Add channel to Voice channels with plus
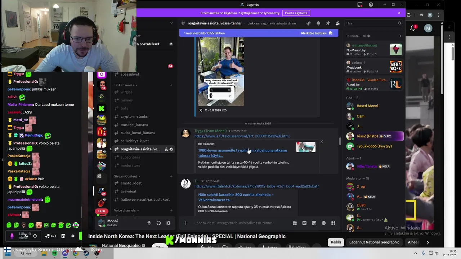The width and height of the screenshot is (461, 259). [x=171, y=210]
